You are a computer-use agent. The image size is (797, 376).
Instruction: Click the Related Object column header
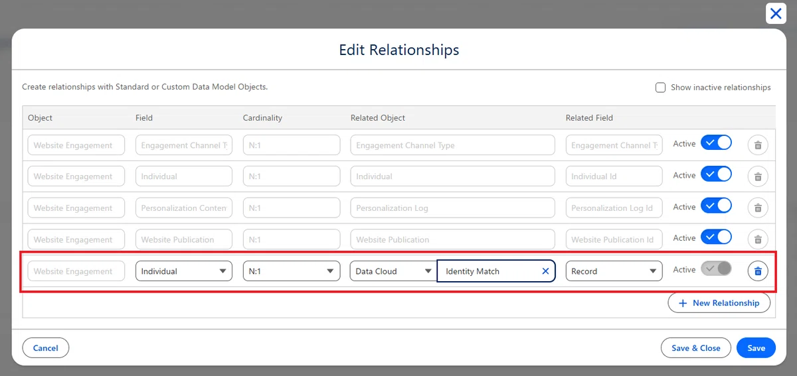click(378, 118)
